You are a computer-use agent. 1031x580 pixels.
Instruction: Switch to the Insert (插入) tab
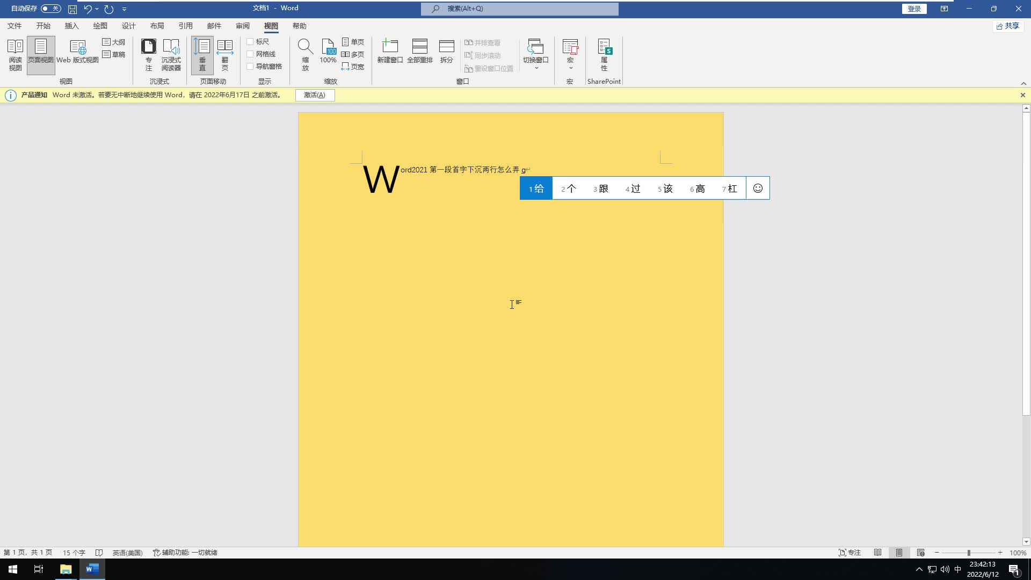[71, 26]
